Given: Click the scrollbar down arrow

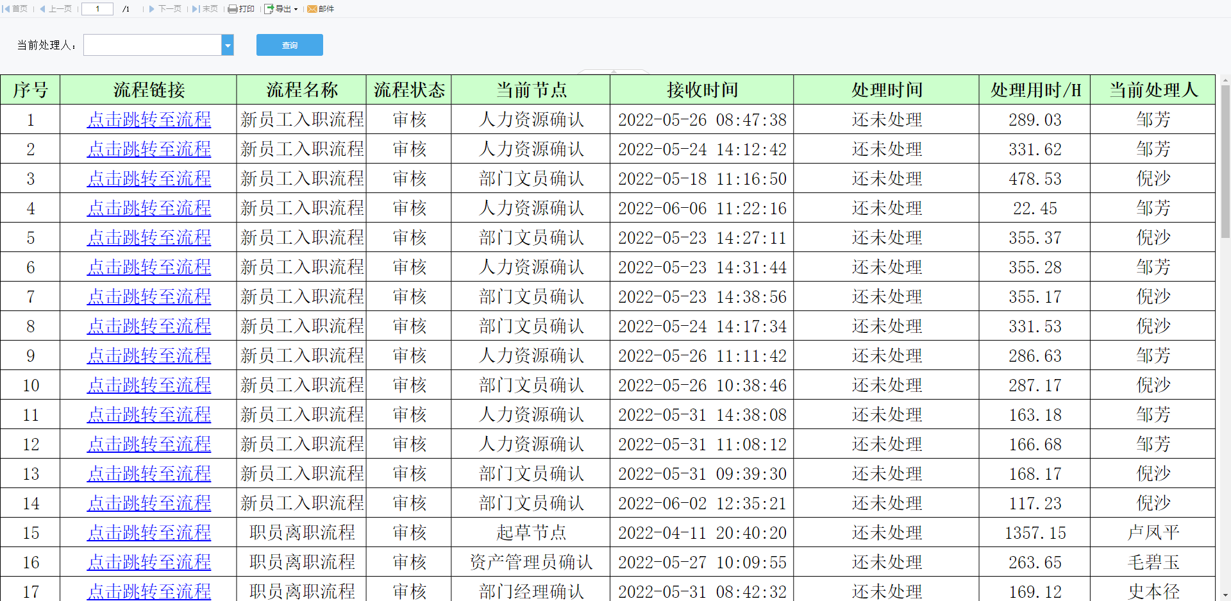Looking at the screenshot, I should pyautogui.click(x=1225, y=596).
